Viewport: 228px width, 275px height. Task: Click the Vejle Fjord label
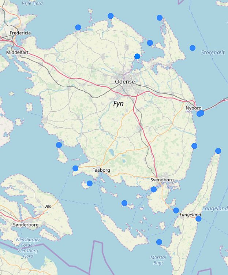32,3
